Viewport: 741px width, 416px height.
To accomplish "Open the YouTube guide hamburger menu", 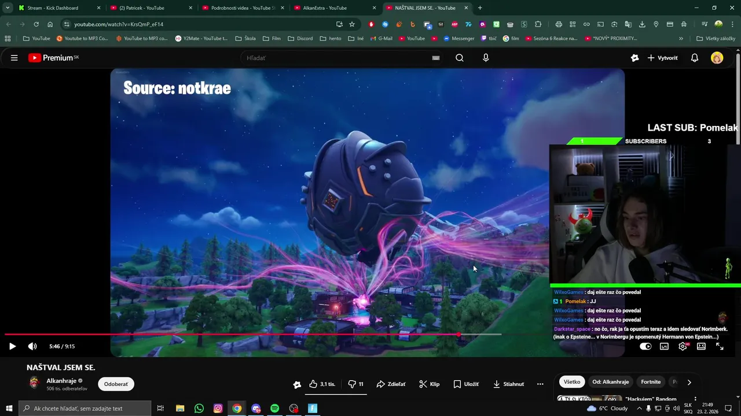I will coord(14,58).
